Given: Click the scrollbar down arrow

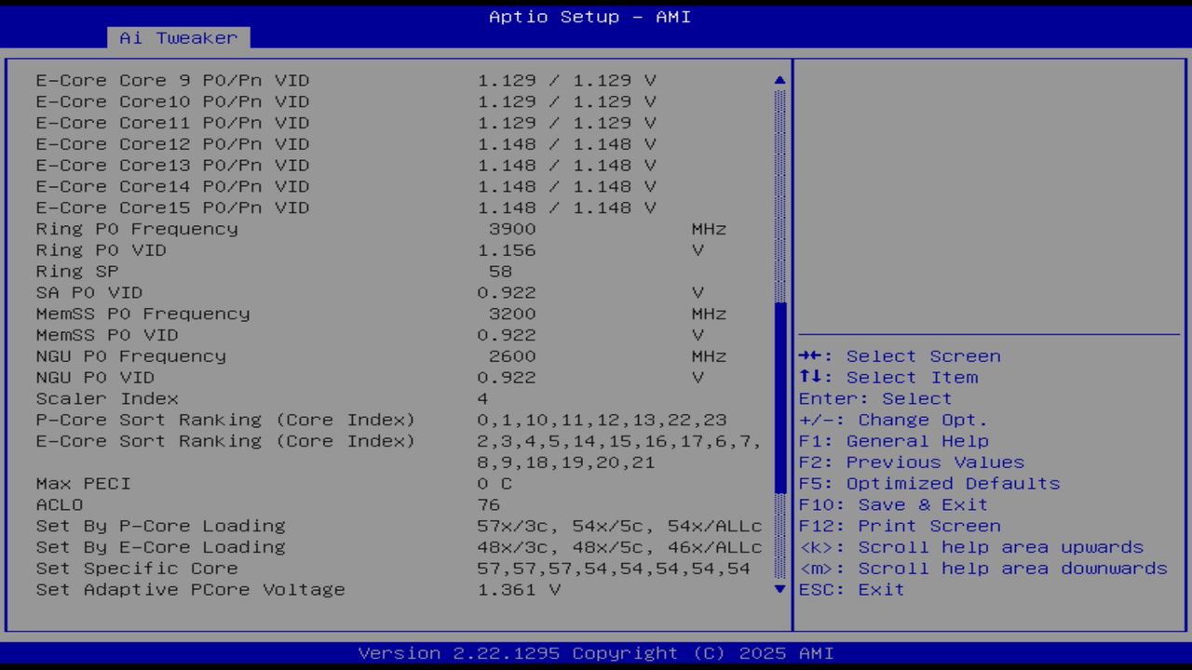Looking at the screenshot, I should pos(779,589).
